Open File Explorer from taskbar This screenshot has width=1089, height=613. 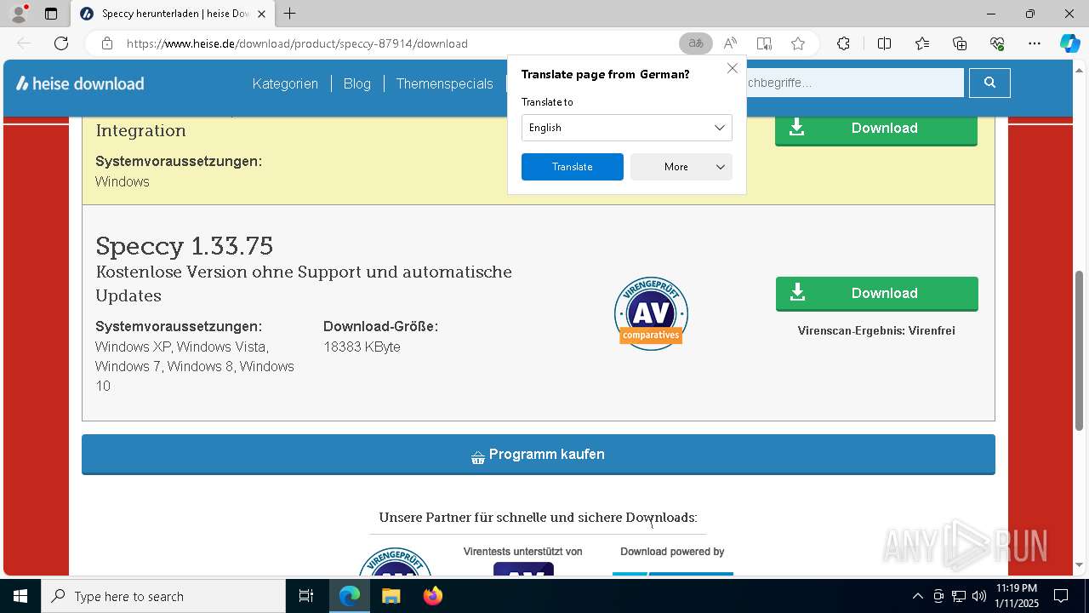[x=391, y=596]
